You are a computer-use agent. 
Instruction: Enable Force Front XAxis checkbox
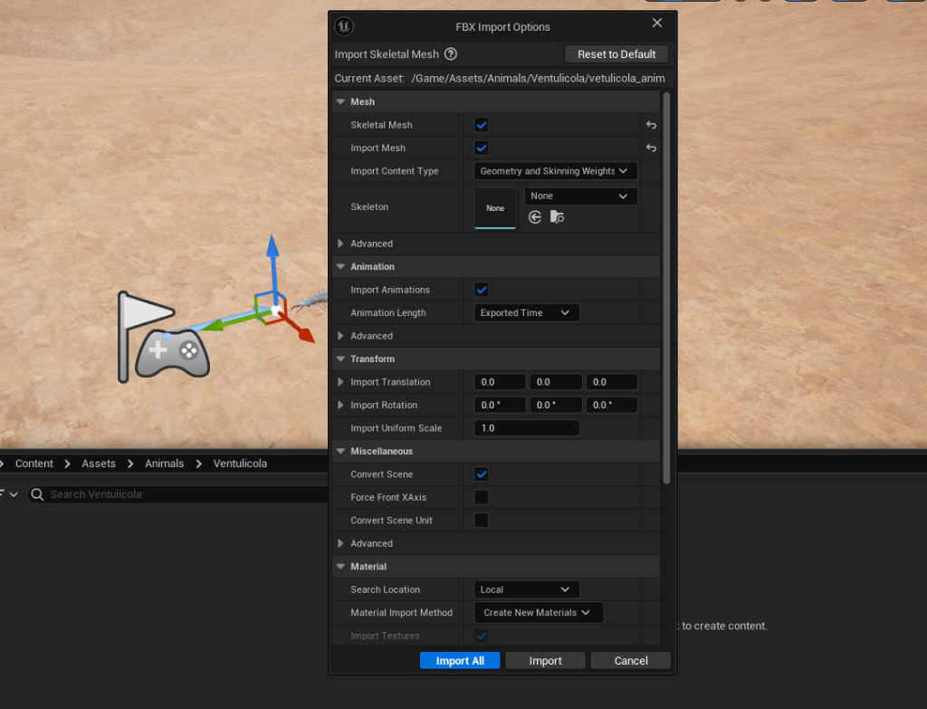coord(482,497)
